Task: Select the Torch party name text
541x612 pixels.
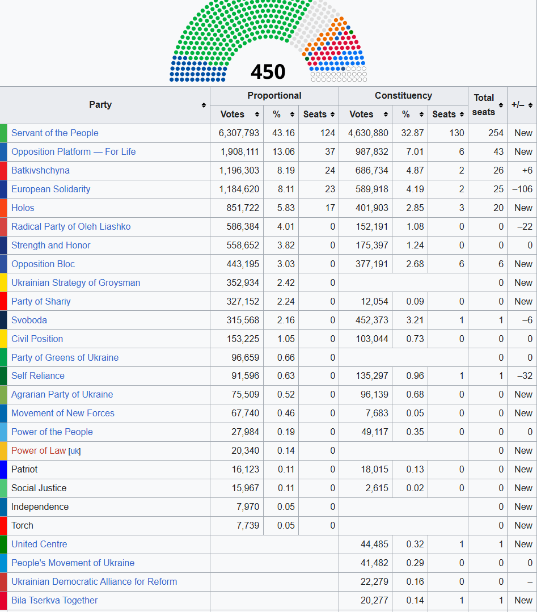Action: 22,526
